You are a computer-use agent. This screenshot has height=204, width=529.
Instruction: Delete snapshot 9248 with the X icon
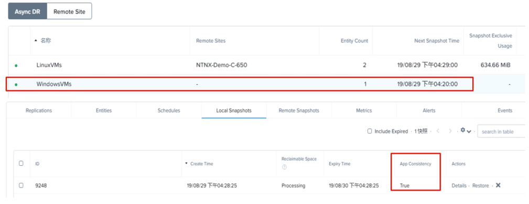(498, 185)
